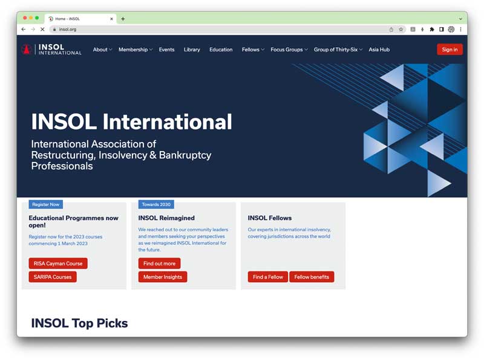Open the browser profile avatar
The width and height of the screenshot is (484, 359).
click(451, 29)
